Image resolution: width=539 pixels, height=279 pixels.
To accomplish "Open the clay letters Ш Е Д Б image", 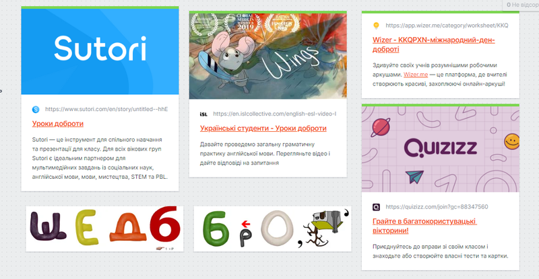I will [x=104, y=229].
